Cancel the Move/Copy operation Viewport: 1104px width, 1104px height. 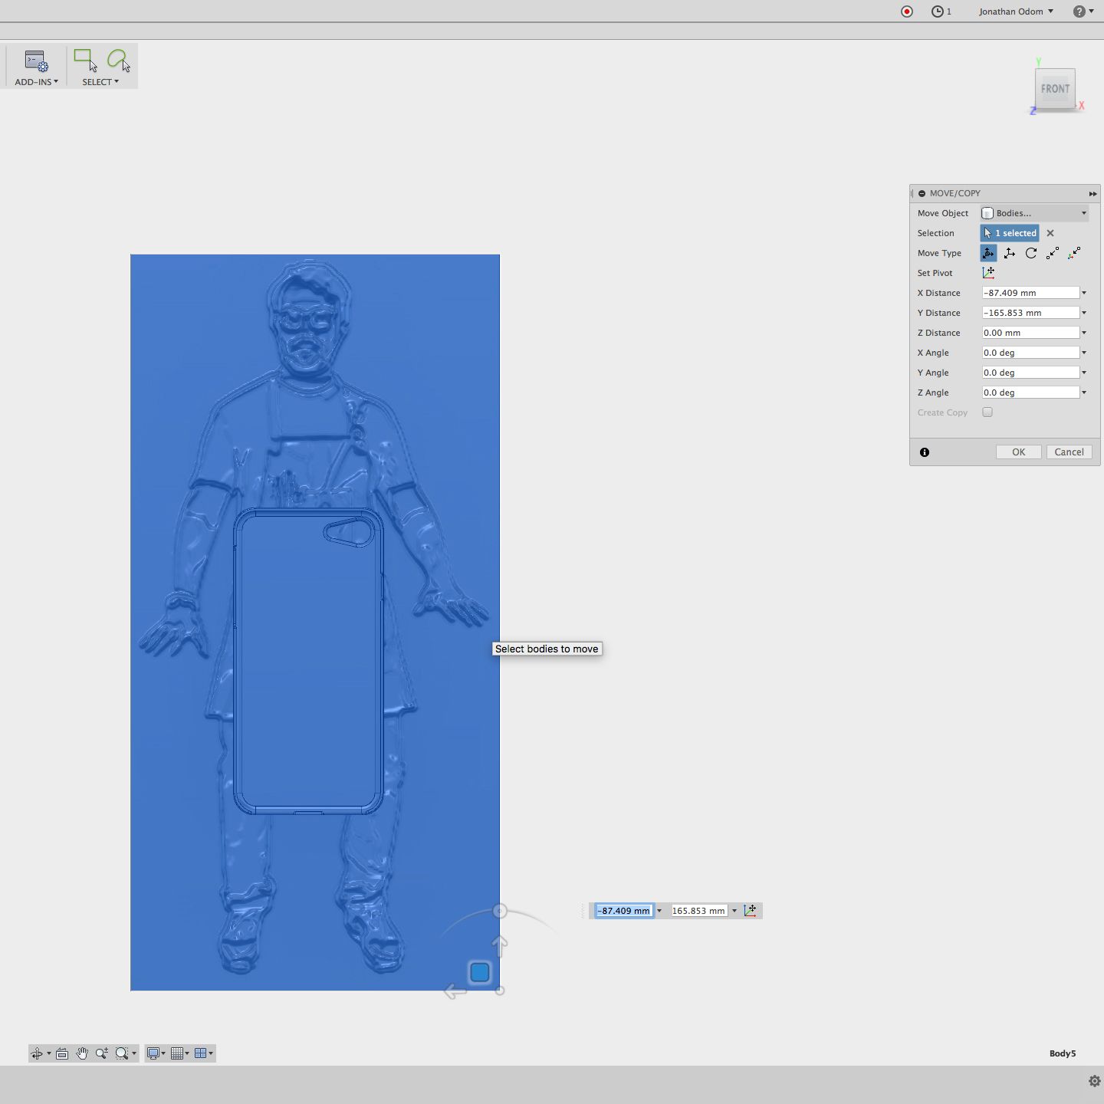[x=1069, y=452]
